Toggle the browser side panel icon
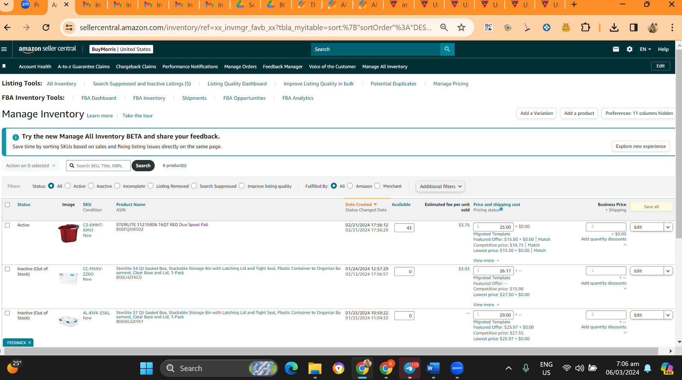This screenshot has height=380, width=682. pos(634,27)
